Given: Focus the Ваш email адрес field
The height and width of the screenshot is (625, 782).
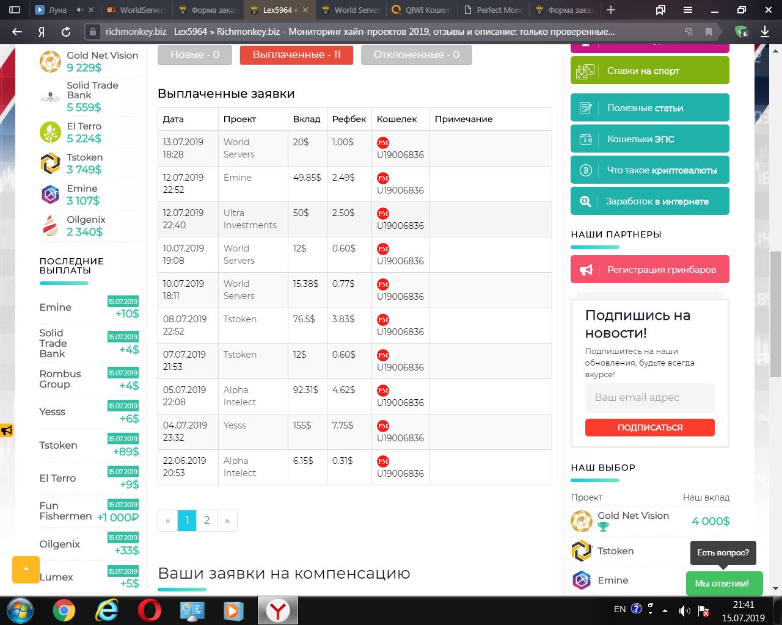Looking at the screenshot, I should coord(650,397).
